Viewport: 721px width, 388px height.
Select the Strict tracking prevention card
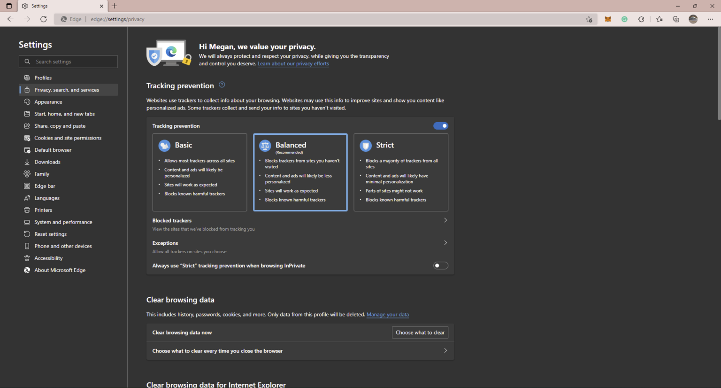(401, 172)
